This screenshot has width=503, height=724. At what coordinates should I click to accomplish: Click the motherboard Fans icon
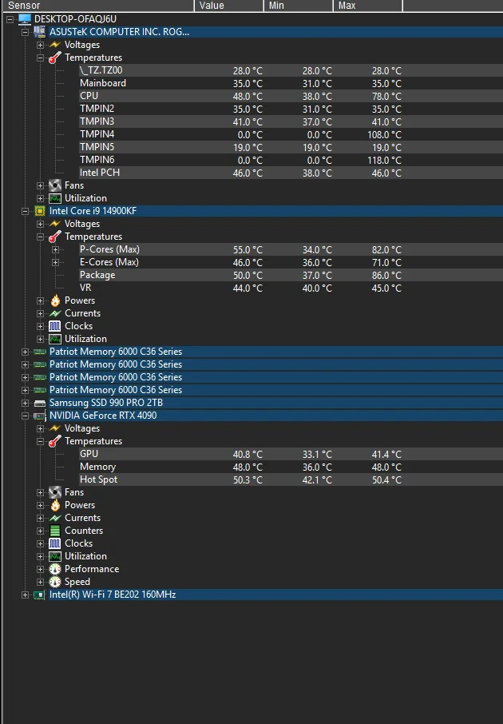click(x=55, y=185)
